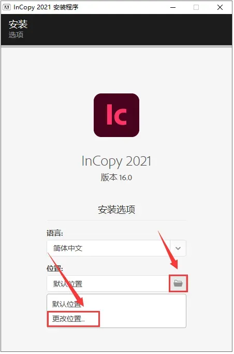234x354 pixels.
Task: Click the InCopy 2021 安装程序 title bar text
Action: (x=46, y=7)
